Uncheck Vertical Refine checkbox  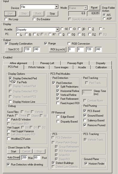[58, 95]
